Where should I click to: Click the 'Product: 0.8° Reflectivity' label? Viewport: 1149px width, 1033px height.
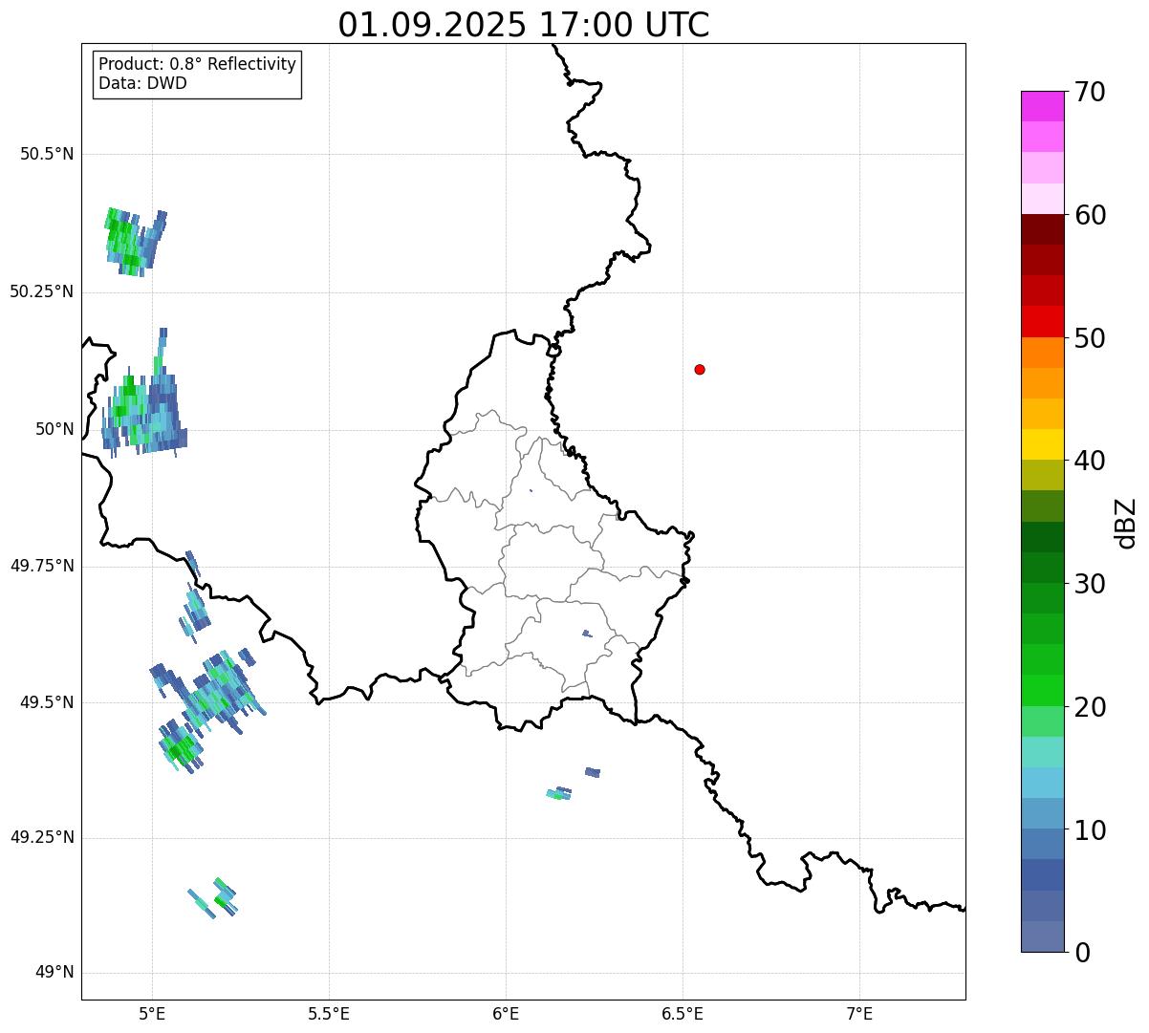point(198,64)
